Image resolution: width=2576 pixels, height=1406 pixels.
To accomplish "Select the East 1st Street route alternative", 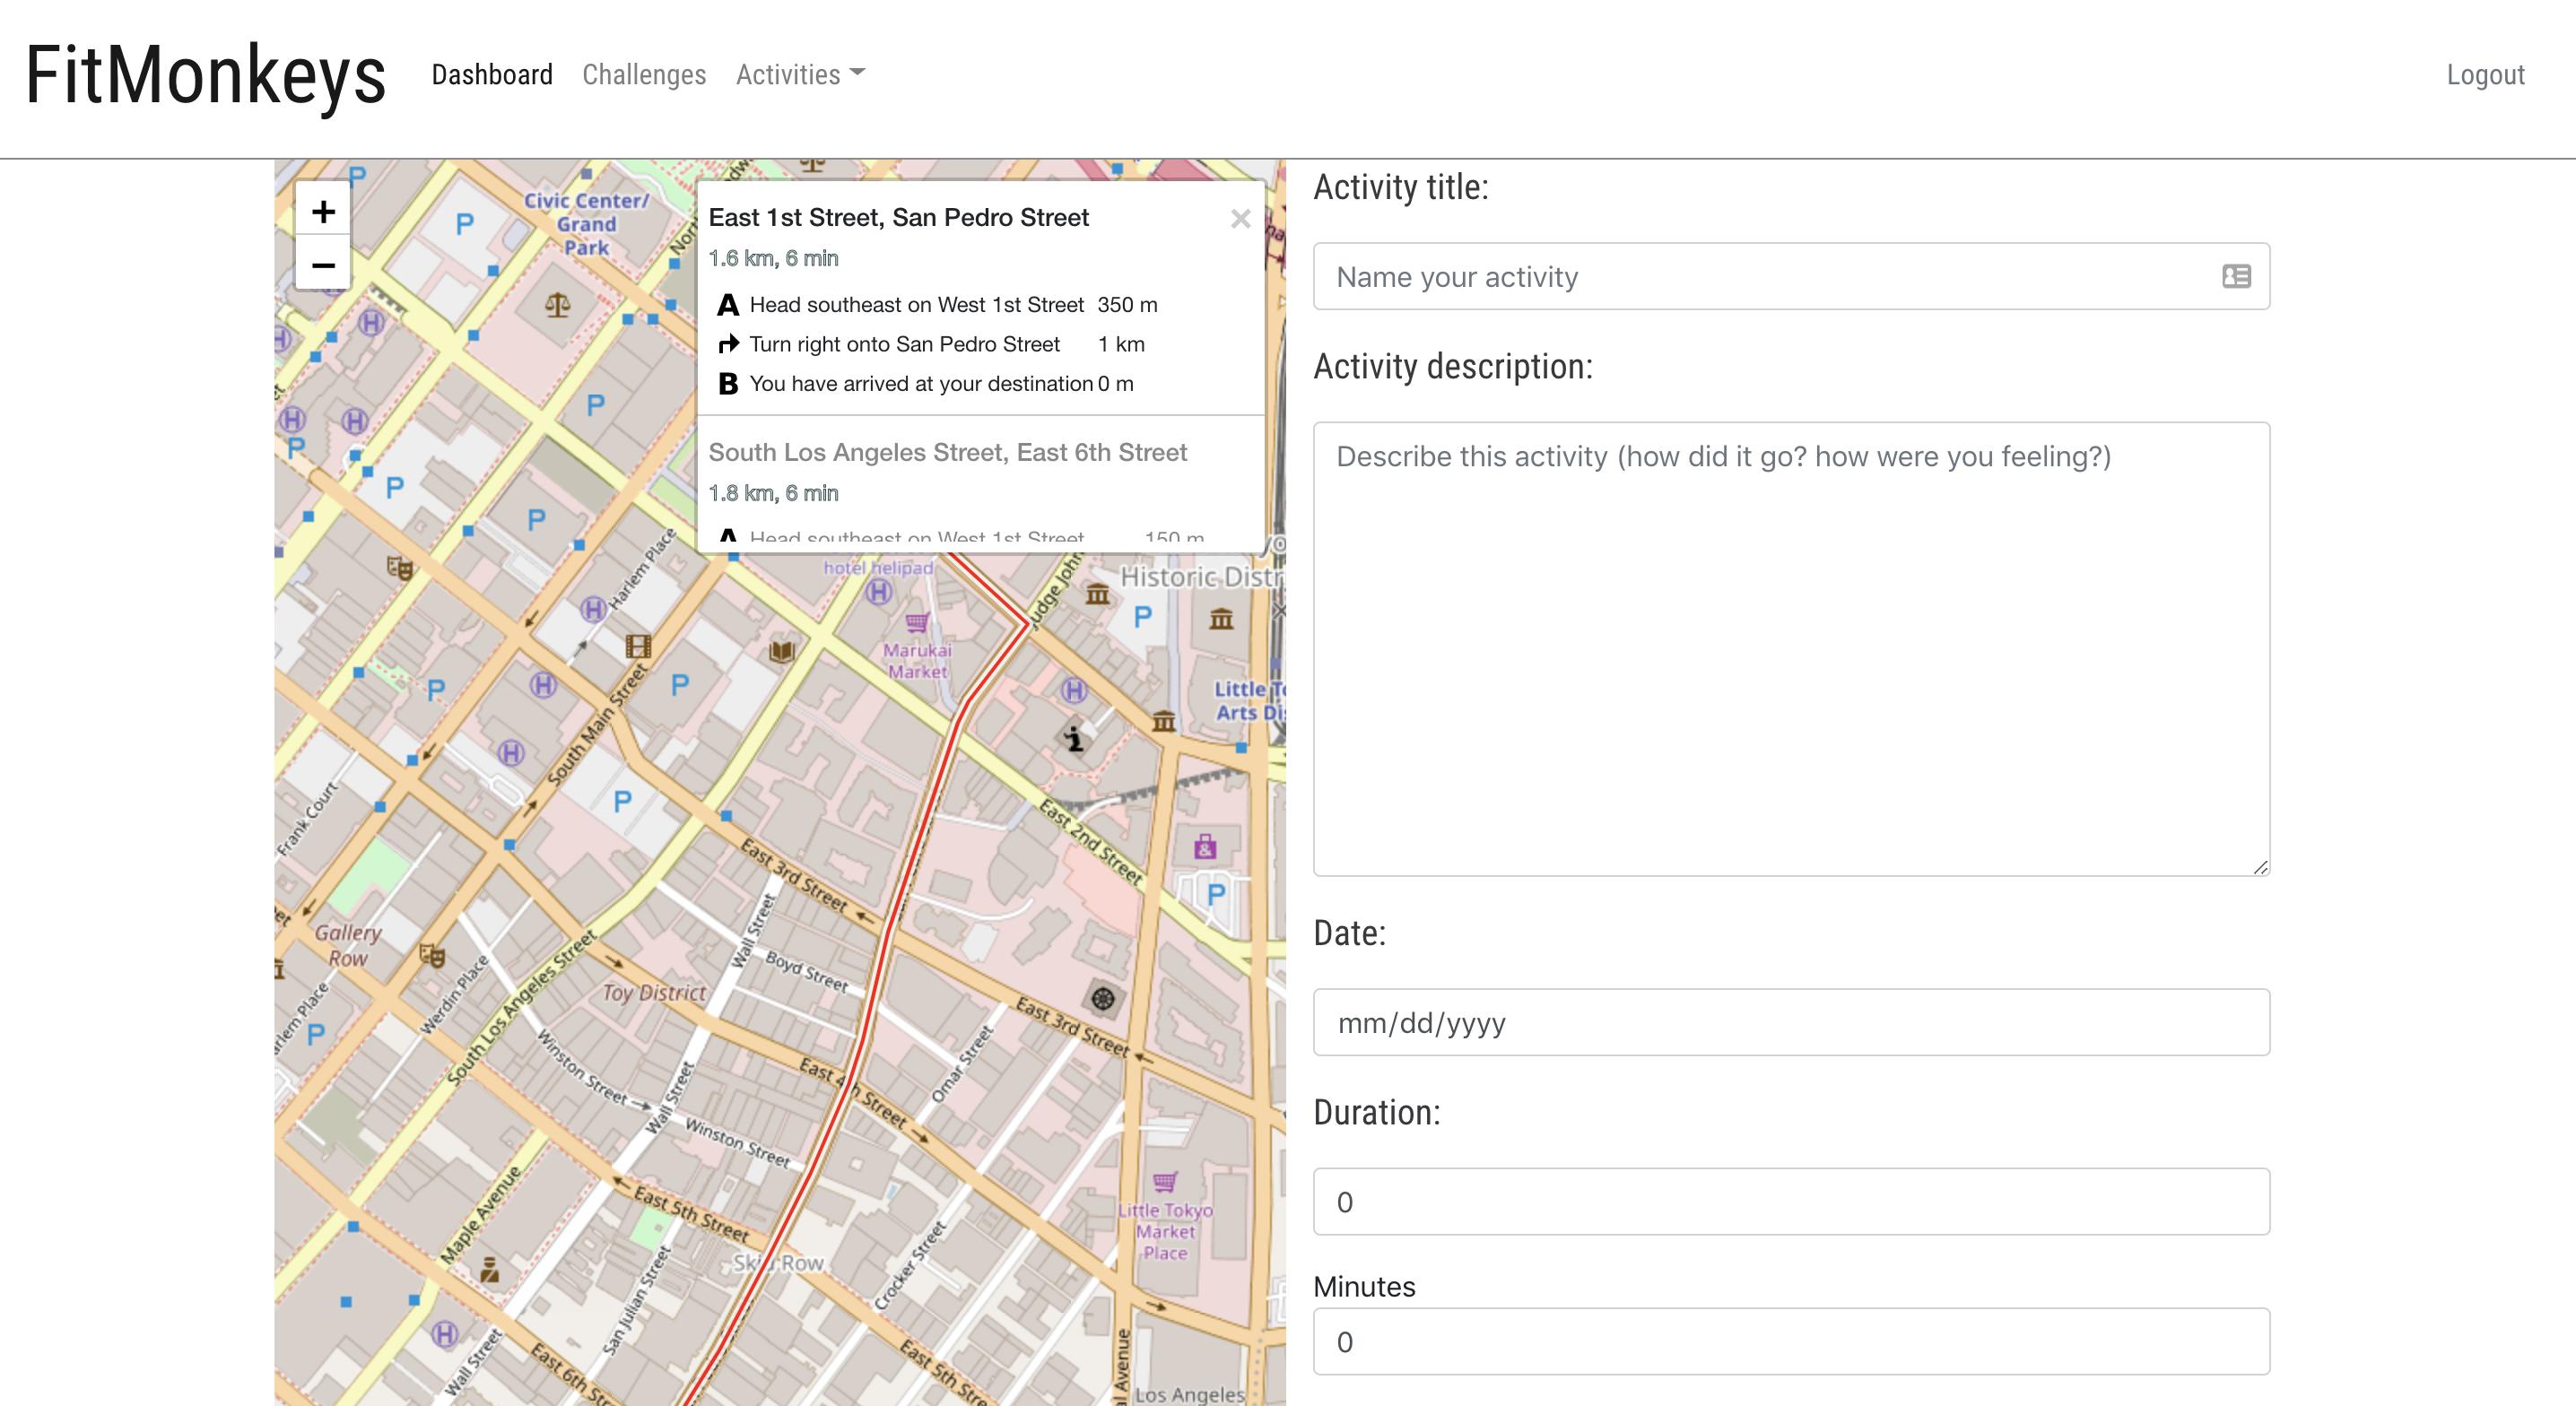I will 898,218.
